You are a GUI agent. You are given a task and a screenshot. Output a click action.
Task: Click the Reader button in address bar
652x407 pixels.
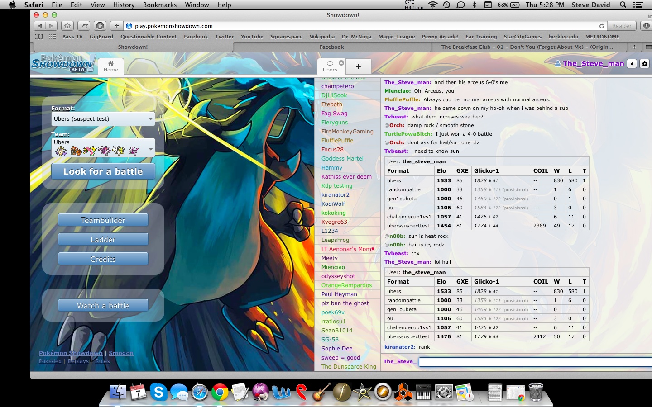[622, 26]
